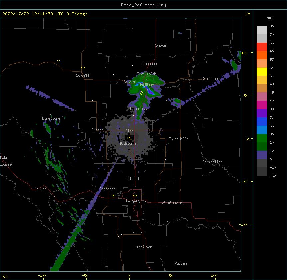Viewport: 287px width, 280px height.
Task: Click the Olds town label
Action: pos(129,131)
